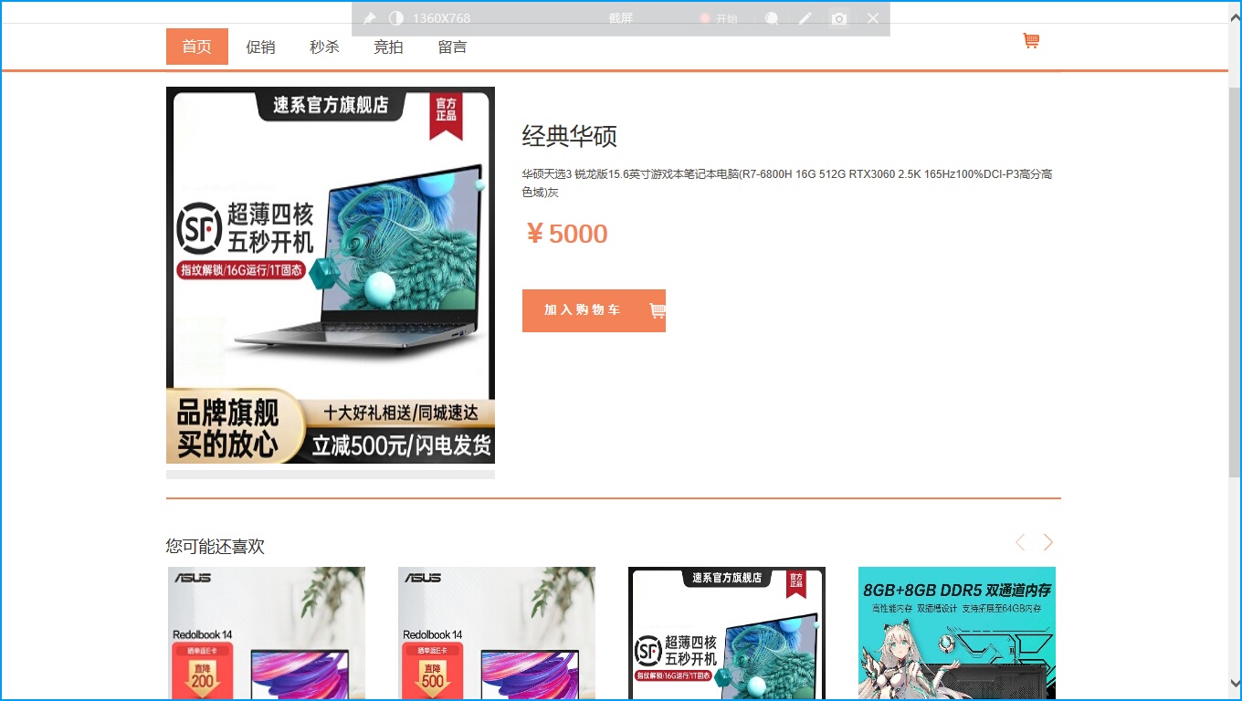Show previous recommended products

coord(1020,542)
